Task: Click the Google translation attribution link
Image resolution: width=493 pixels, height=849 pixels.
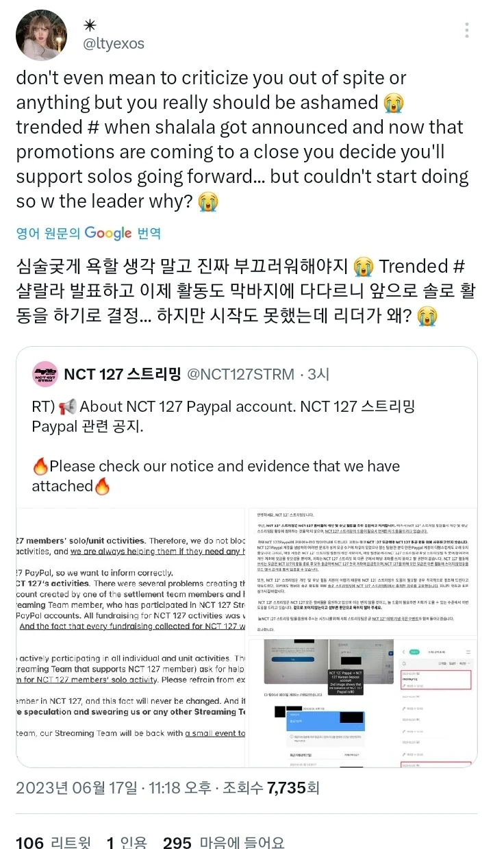Action: pos(88,233)
